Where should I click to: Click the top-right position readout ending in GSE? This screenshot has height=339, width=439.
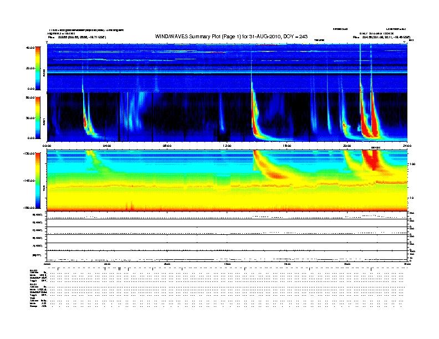[381, 37]
